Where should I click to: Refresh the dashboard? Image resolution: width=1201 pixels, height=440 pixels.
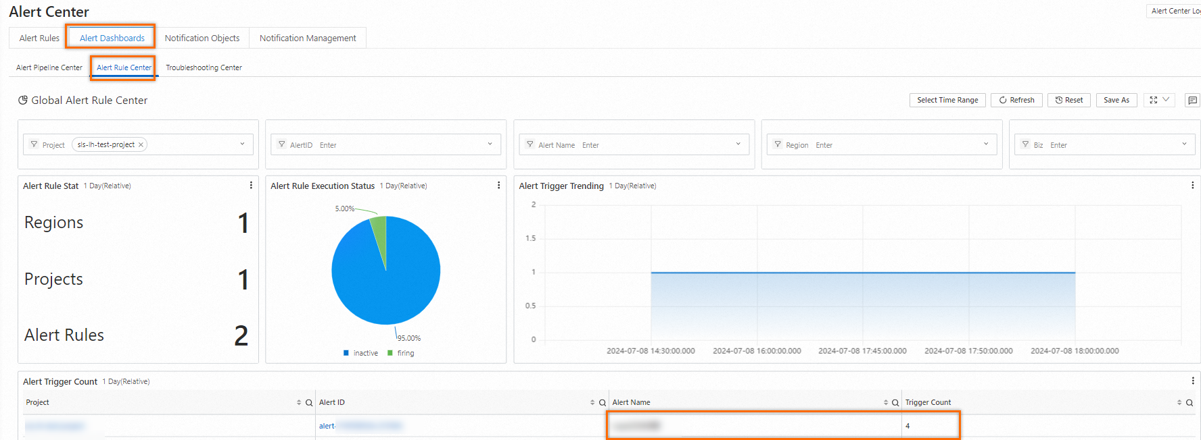(1016, 100)
